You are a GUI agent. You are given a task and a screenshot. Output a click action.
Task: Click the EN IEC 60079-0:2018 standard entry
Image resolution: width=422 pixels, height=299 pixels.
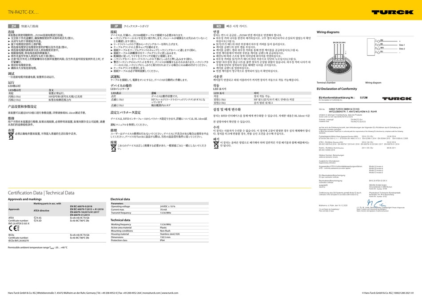[81, 206]
